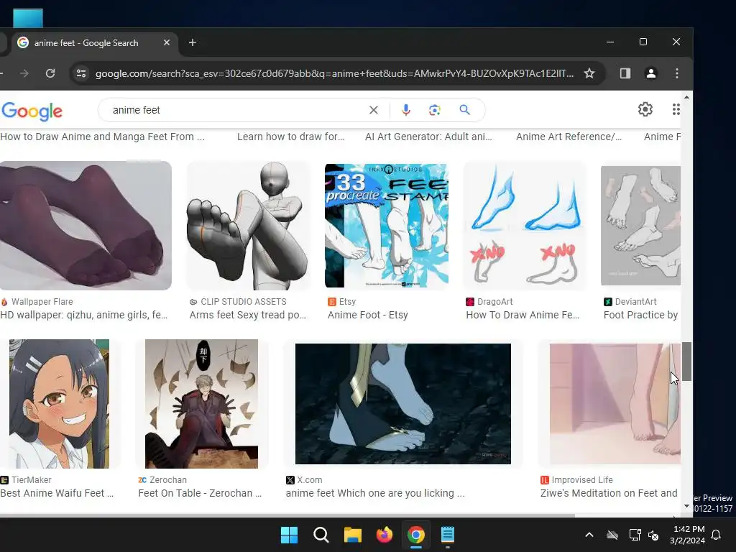Click the scrollbar down arrow
Viewport: 736px width, 552px height.
(686, 507)
